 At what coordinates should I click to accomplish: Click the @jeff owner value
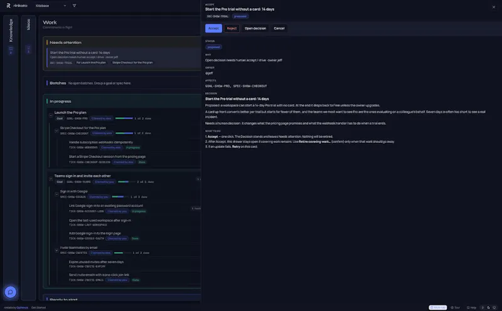209,73
